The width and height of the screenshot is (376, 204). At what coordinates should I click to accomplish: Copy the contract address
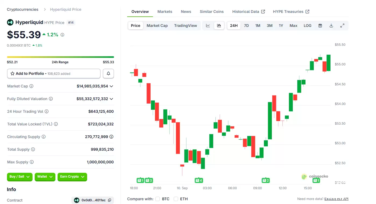(109, 200)
